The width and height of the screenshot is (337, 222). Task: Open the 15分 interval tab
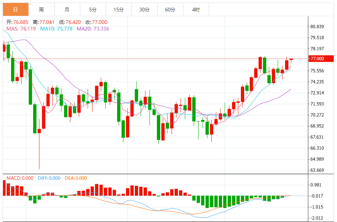coord(119,10)
